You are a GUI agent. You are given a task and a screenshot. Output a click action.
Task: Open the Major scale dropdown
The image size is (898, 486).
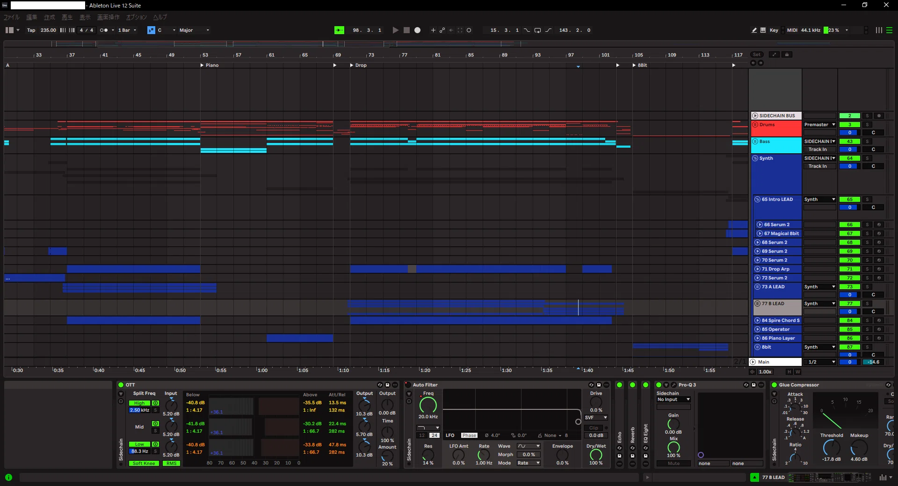194,30
